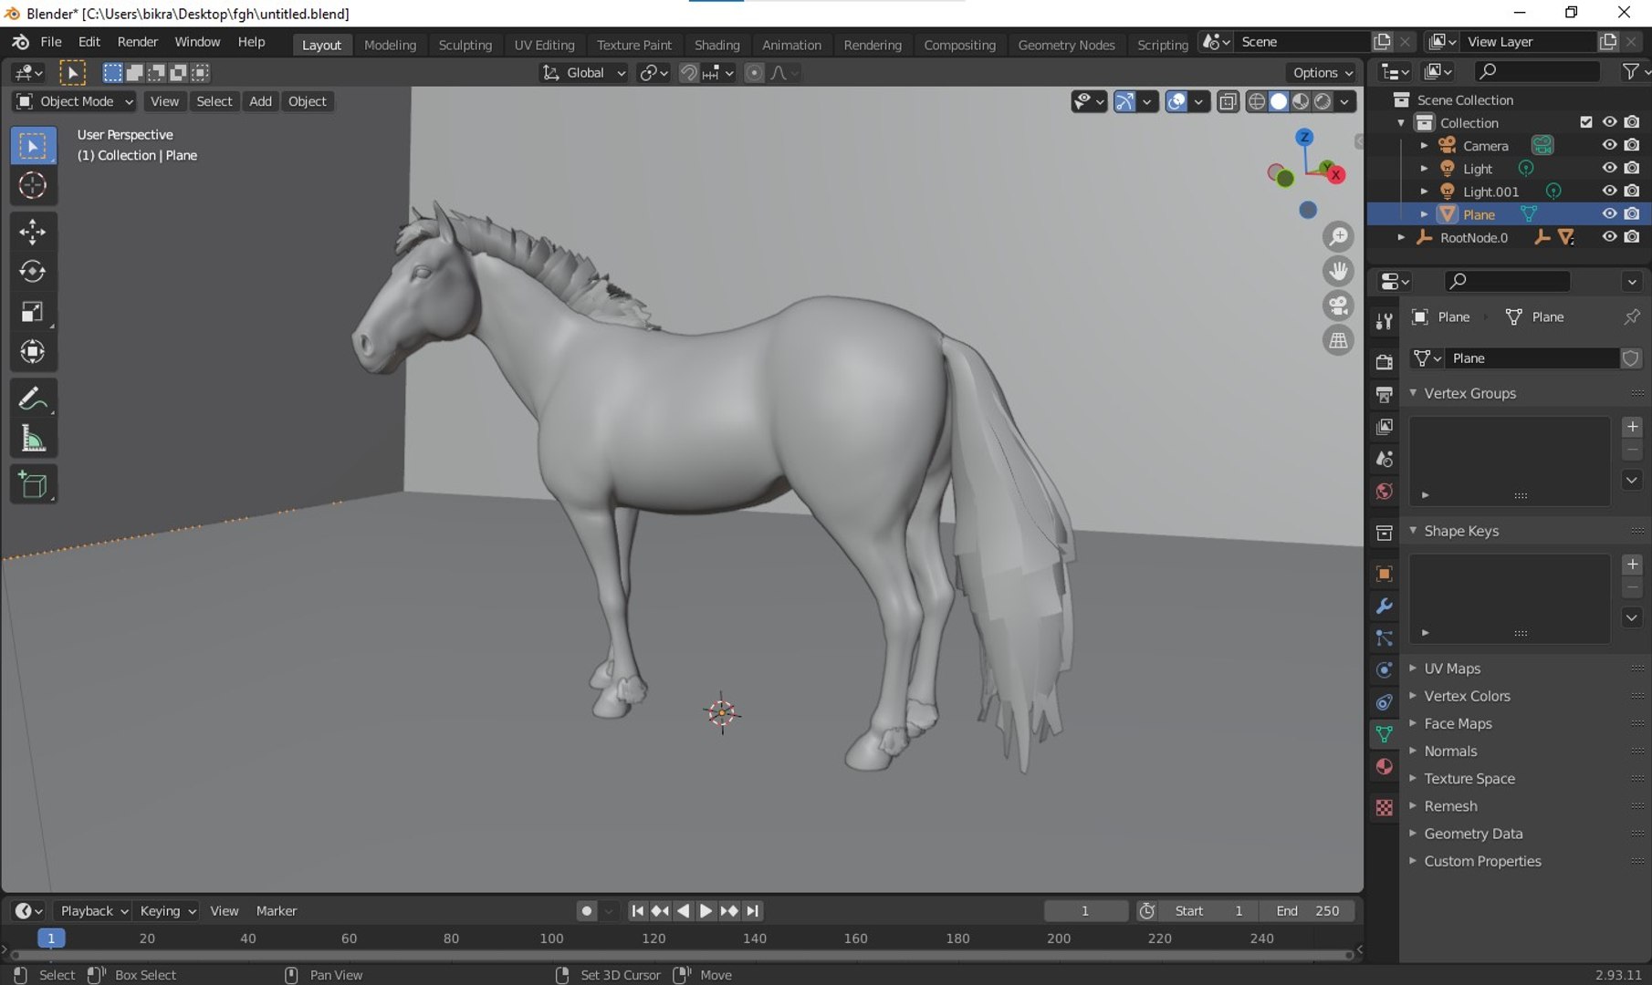This screenshot has height=985, width=1652.
Task: Switch to the Shading workspace tab
Action: click(716, 45)
